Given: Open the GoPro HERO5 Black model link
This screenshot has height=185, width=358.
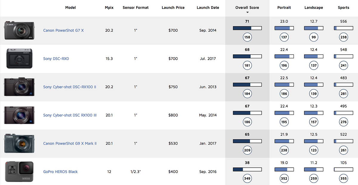Looking at the screenshot, I should pos(60,172).
